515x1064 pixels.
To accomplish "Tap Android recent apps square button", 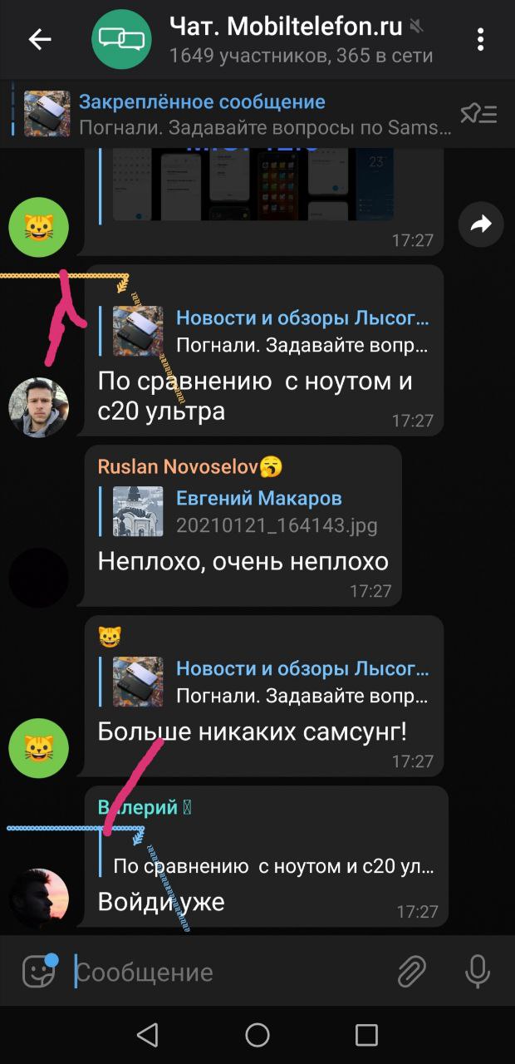I will click(366, 1035).
